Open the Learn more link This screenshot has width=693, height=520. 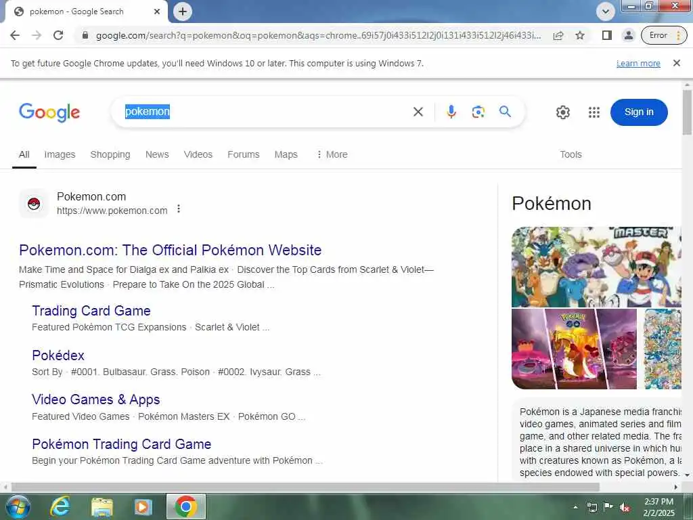(x=638, y=63)
